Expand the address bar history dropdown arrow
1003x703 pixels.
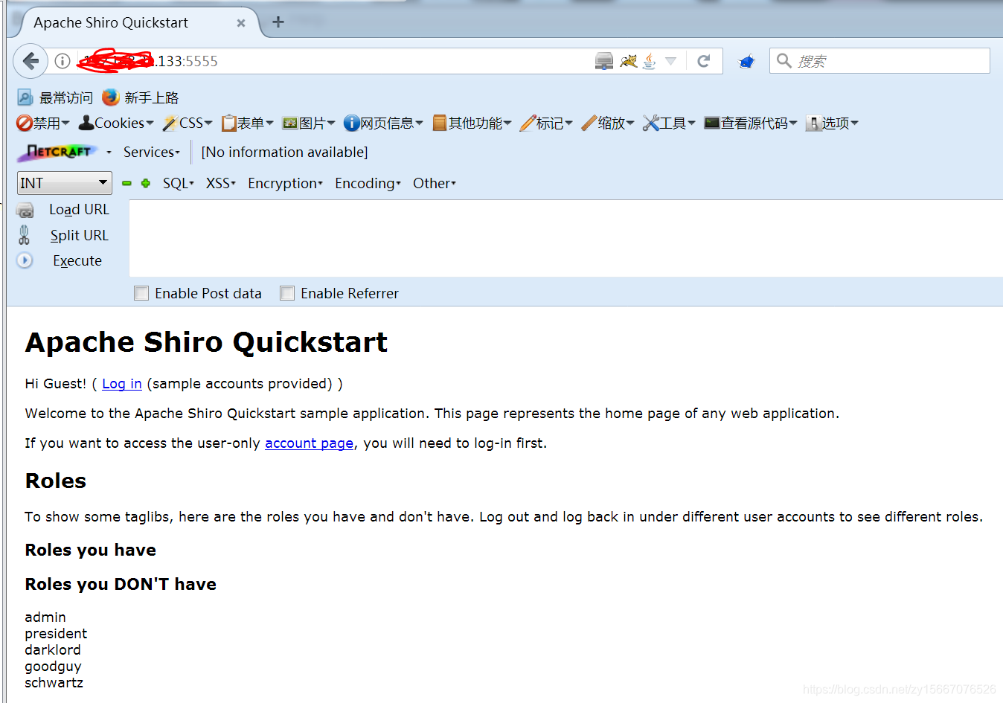coord(670,61)
